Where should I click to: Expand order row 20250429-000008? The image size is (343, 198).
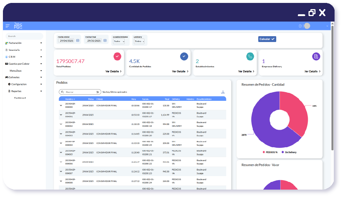(61, 181)
